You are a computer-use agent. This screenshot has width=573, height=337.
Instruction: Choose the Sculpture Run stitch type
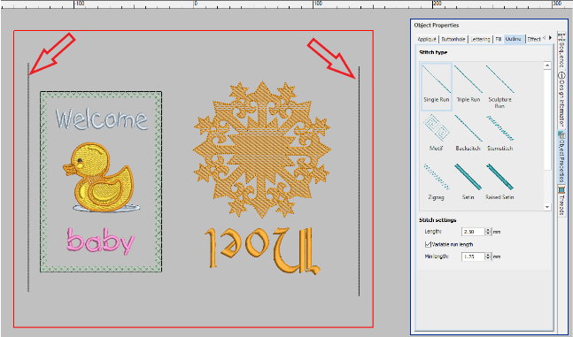click(x=499, y=87)
